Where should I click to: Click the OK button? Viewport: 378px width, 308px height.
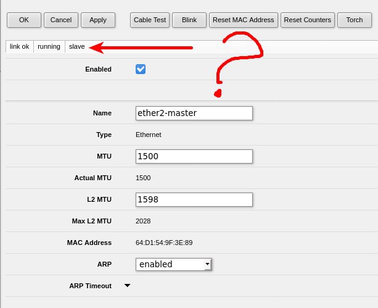pyautogui.click(x=24, y=20)
